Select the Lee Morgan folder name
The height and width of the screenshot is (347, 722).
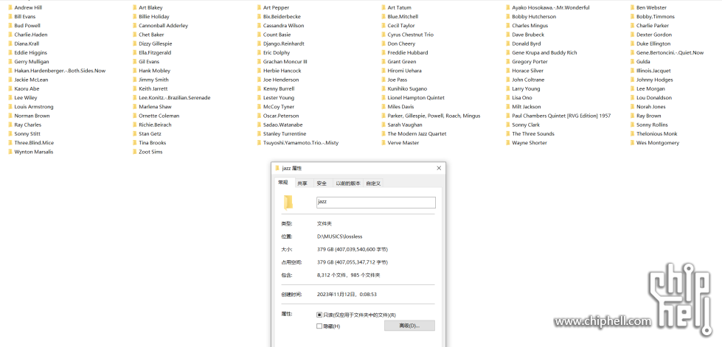point(650,89)
